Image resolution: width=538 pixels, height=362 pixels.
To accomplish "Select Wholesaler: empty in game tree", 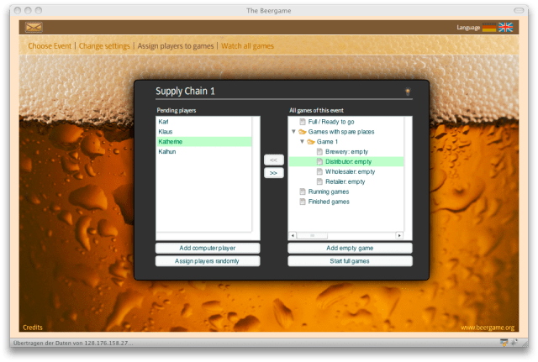I will pyautogui.click(x=349, y=171).
